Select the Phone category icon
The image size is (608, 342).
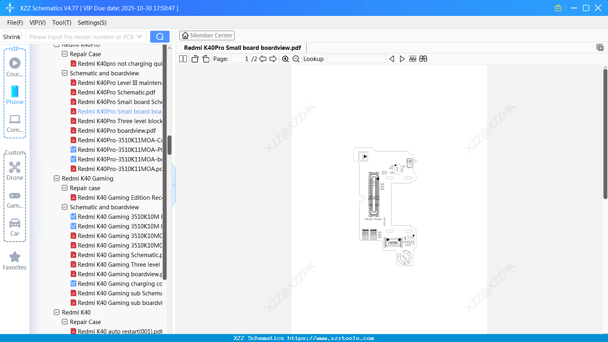tap(15, 95)
